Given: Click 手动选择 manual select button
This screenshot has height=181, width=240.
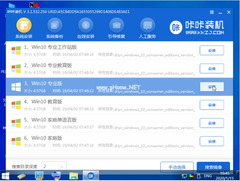Looking at the screenshot, I should click(x=177, y=167).
